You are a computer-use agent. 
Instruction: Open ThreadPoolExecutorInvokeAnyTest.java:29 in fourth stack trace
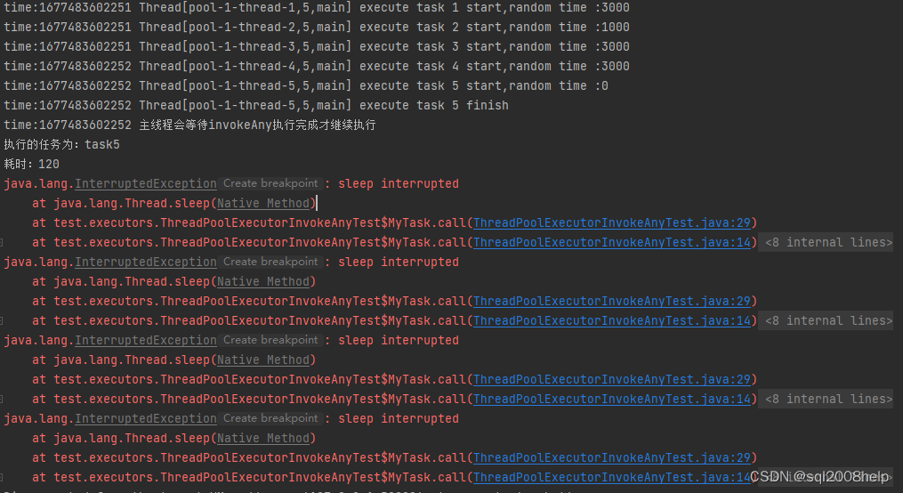click(611, 458)
